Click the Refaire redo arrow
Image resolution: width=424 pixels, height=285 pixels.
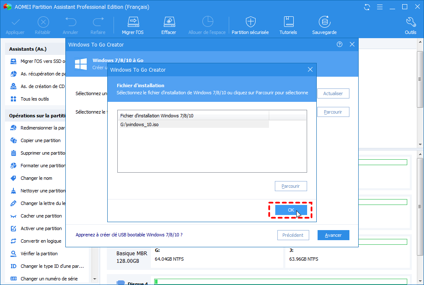pyautogui.click(x=98, y=22)
